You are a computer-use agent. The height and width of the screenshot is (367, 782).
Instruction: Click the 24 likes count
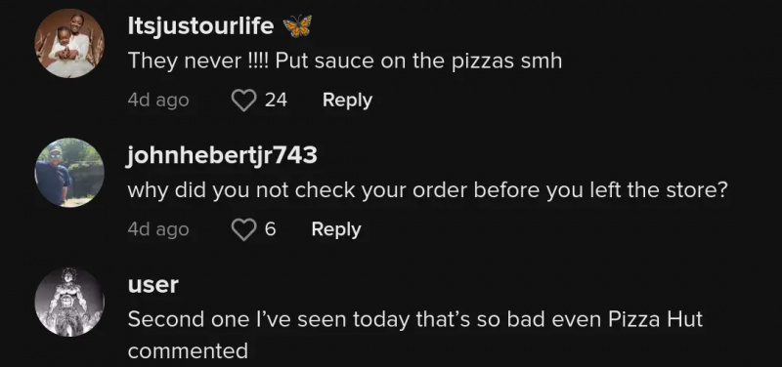click(276, 101)
